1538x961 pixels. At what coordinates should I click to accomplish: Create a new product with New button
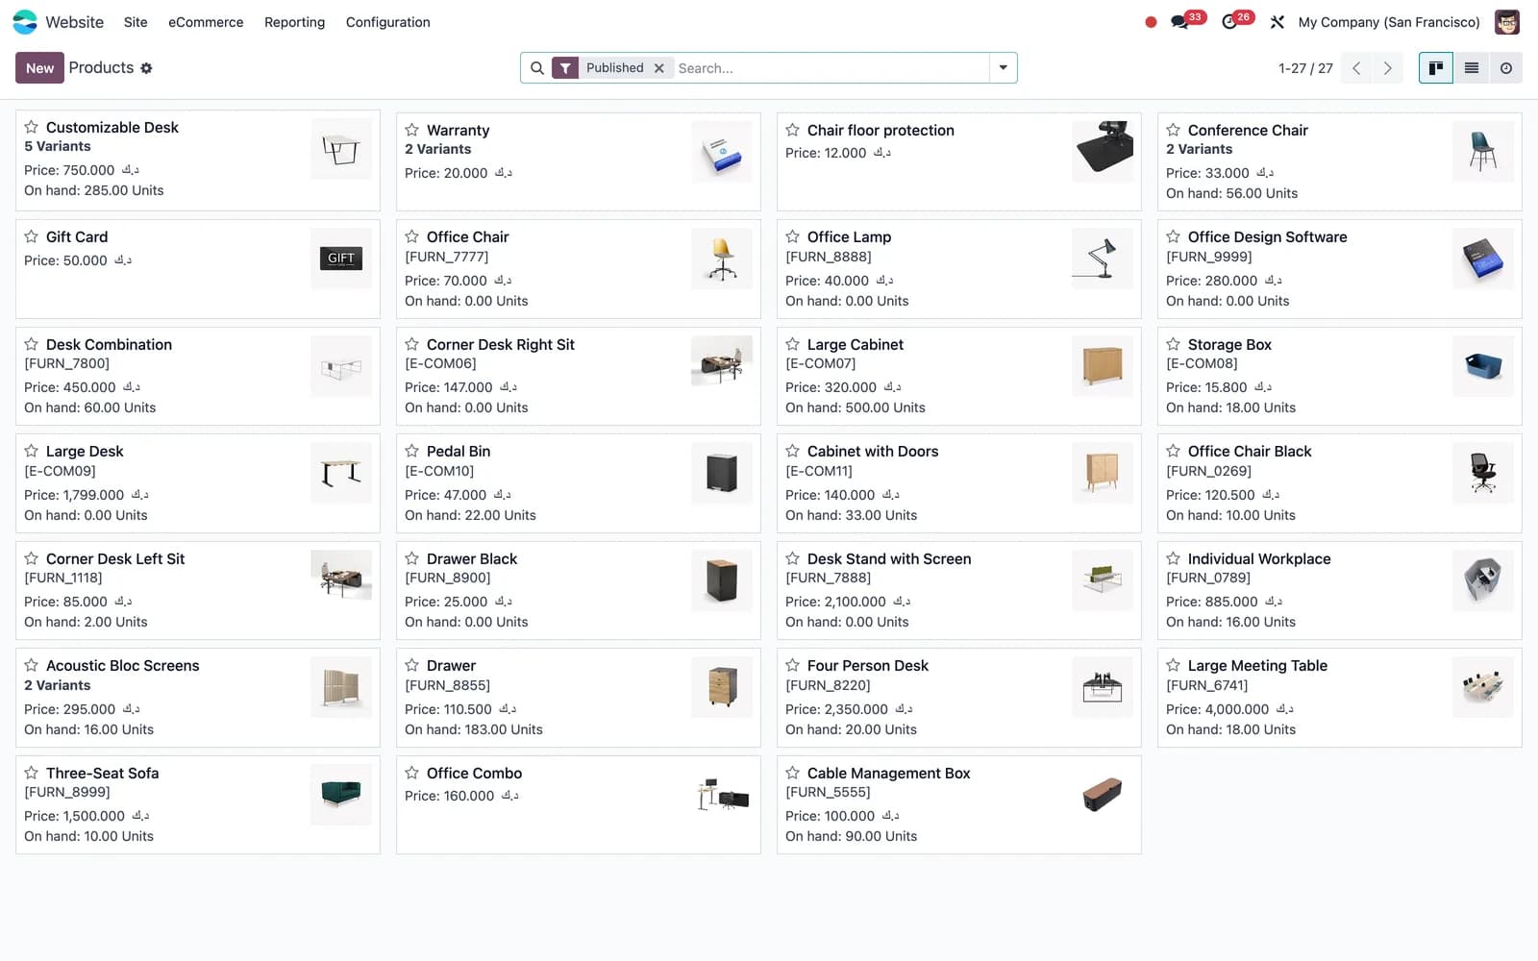[x=39, y=68]
